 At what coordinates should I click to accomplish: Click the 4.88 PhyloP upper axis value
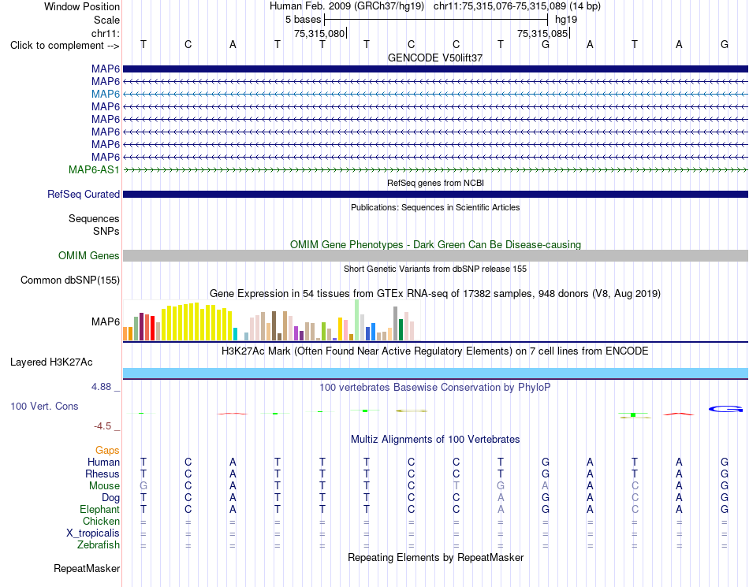101,387
